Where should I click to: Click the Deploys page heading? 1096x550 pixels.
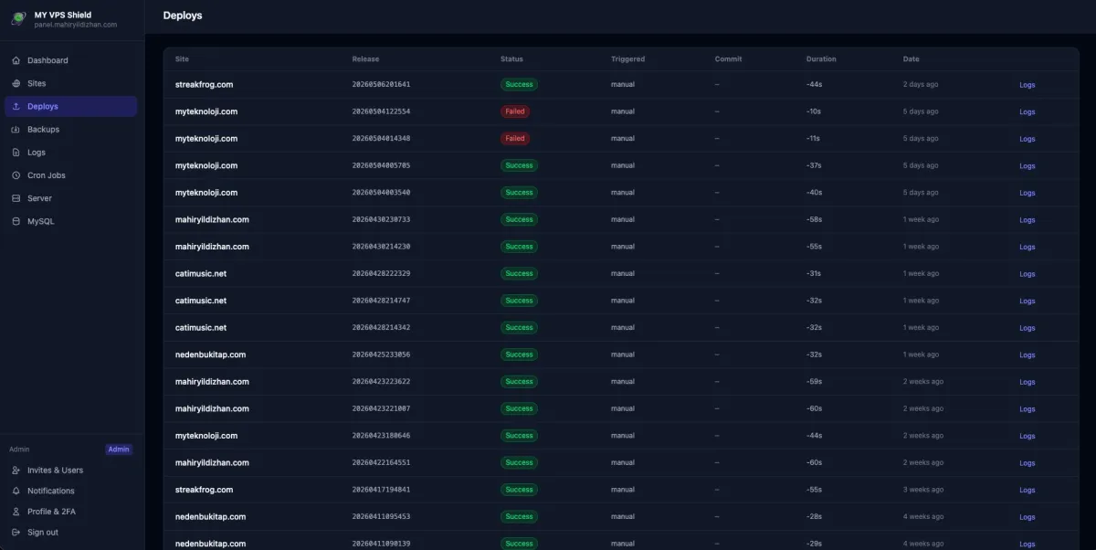click(183, 16)
